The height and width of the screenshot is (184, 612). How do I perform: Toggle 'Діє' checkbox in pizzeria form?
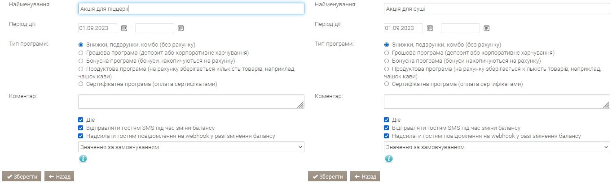(x=81, y=120)
